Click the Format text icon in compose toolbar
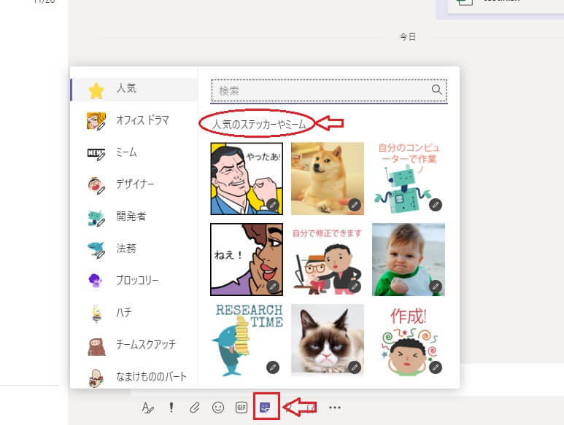The width and height of the screenshot is (564, 425). (148, 408)
